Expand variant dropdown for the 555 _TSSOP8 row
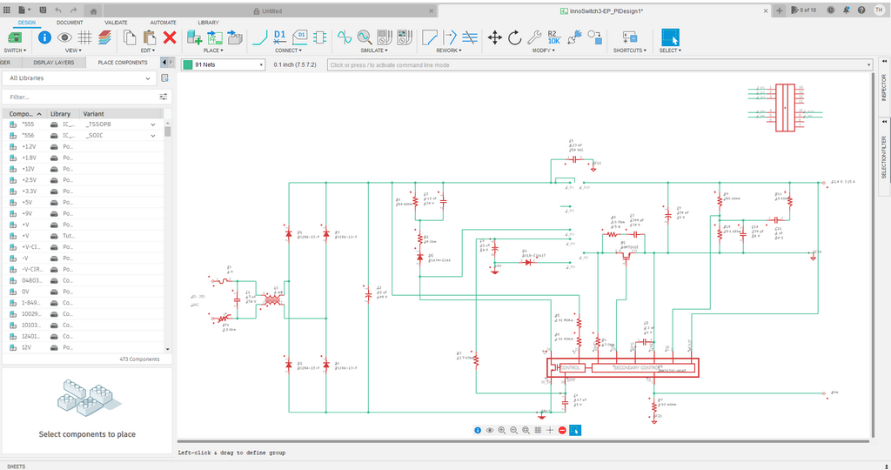This screenshot has height=470, width=891. pyautogui.click(x=153, y=124)
